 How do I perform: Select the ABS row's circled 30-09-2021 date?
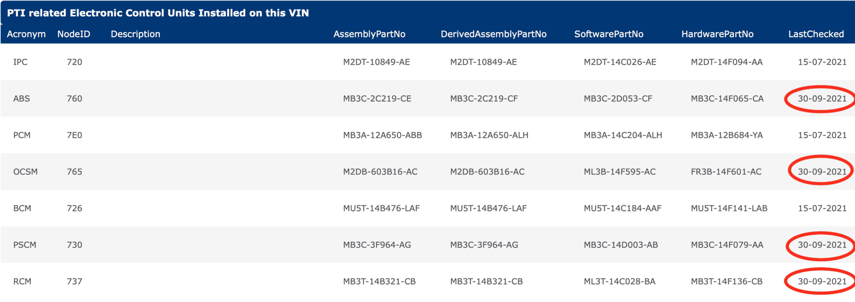click(x=822, y=98)
